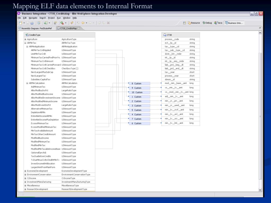Select the tax__year target field
The width and height of the screenshot is (271, 203).
tap(180, 72)
